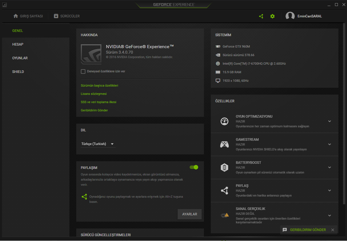
Task: Click the feedback chat bubble icon
Action: 285,230
